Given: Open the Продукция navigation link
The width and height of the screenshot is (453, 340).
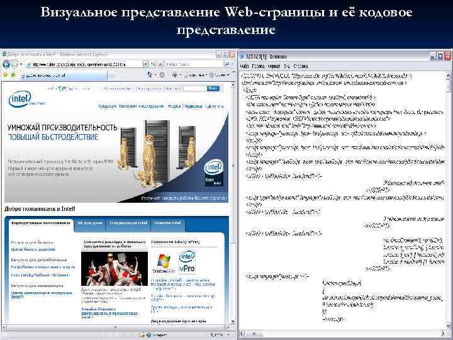Looking at the screenshot, I should (x=108, y=106).
